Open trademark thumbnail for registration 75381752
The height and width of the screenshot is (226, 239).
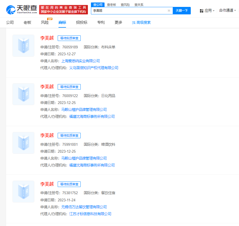click(x=24, y=192)
